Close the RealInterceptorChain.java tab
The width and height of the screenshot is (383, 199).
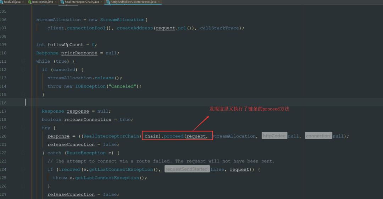click(x=102, y=2)
